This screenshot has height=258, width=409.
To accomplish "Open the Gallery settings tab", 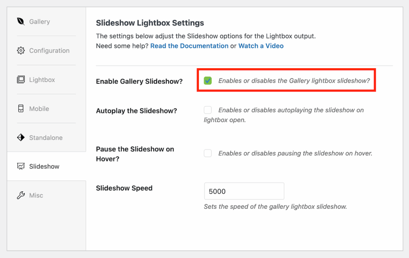I will [x=40, y=22].
